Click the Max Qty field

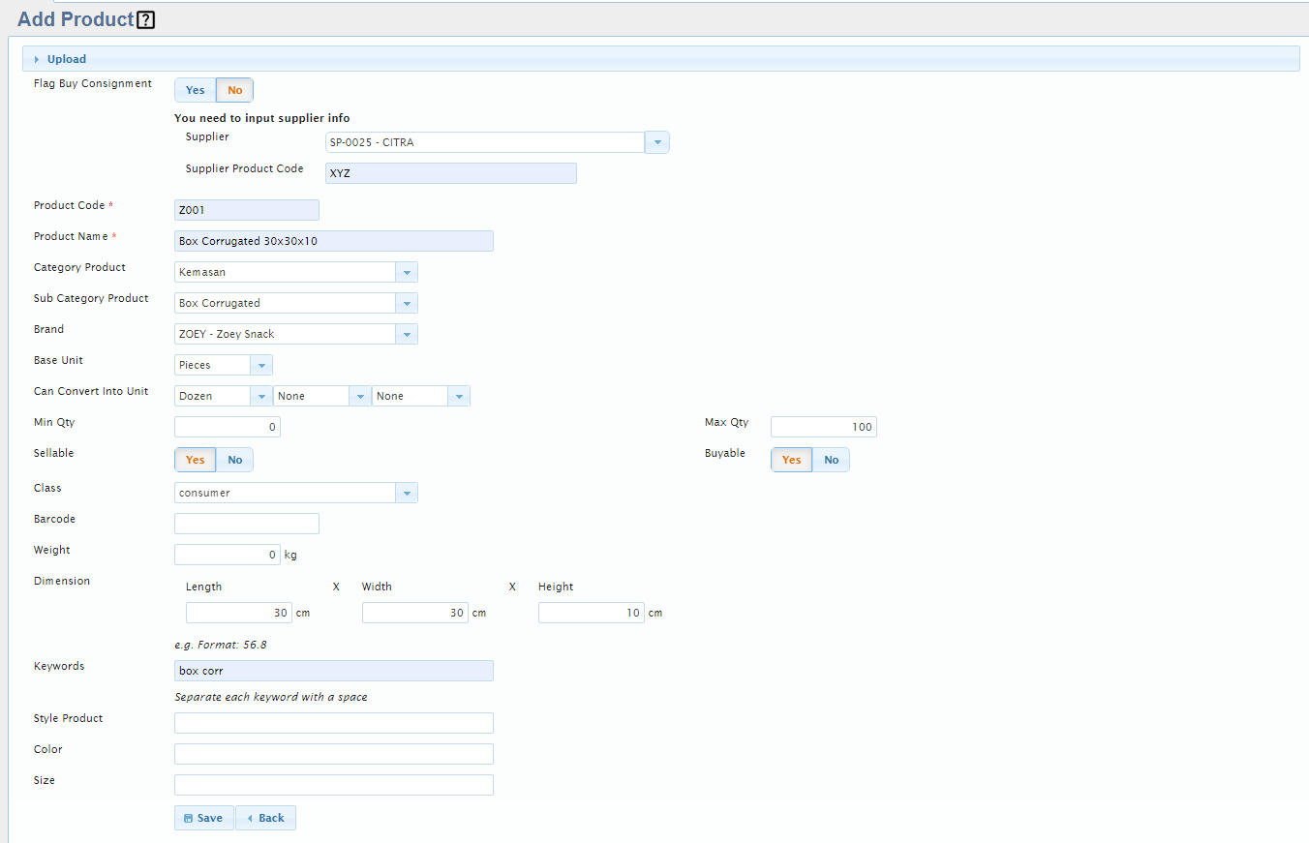pyautogui.click(x=824, y=427)
